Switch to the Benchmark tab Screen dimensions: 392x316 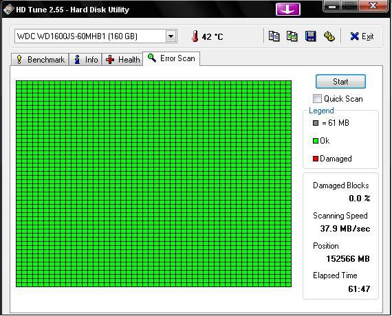(40, 60)
